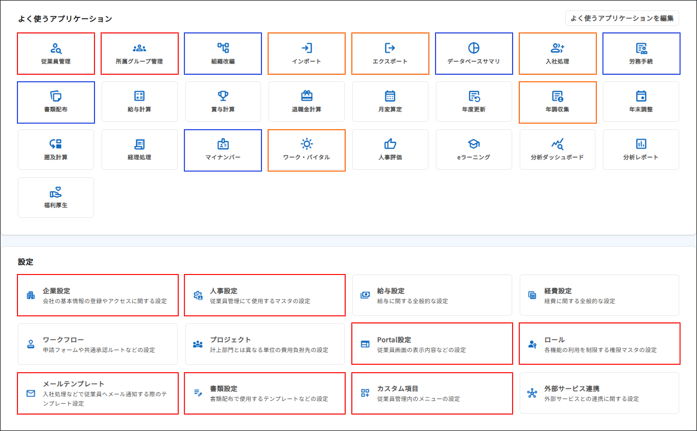Screen dimensions: 697x431
Task: Open the マイナンバー application tile
Action: 223,150
